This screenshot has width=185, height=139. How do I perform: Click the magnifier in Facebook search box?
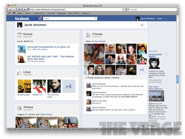pyautogui.click(x=95, y=19)
